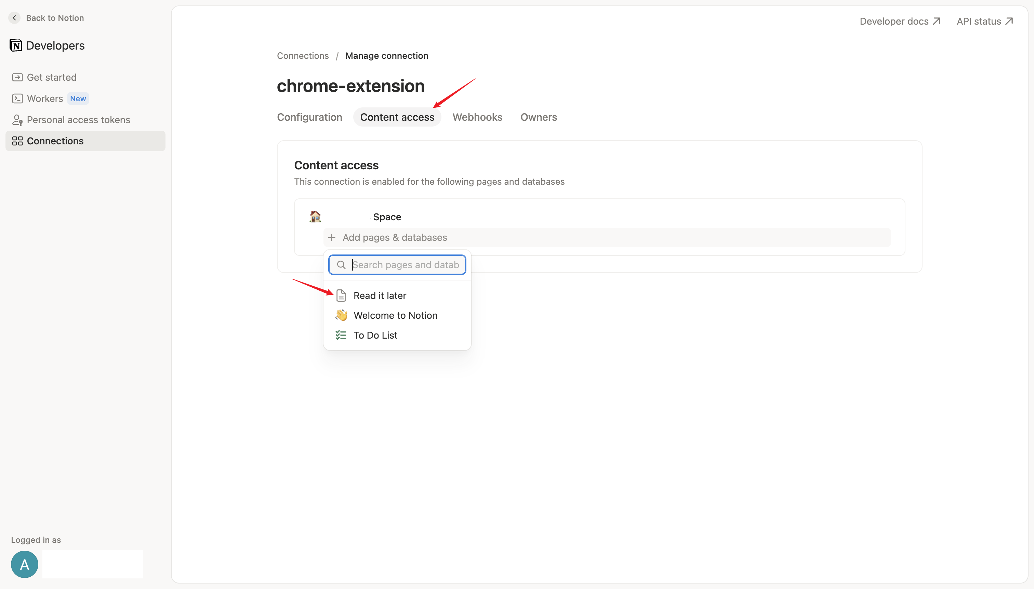Click the Notion logo next to Developers

point(16,45)
